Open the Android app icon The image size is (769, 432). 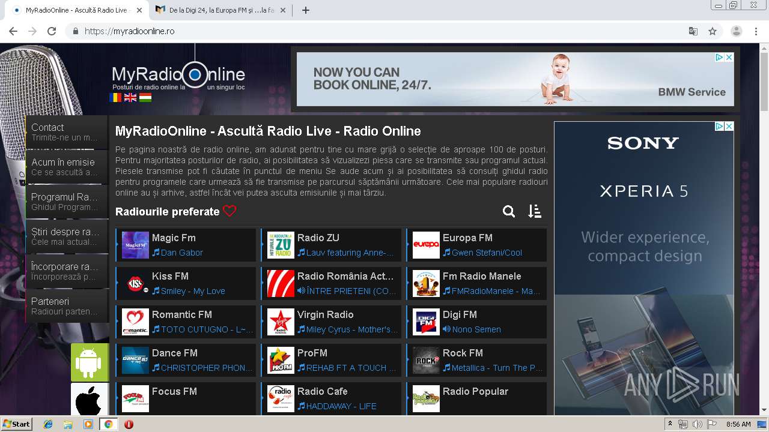coord(90,362)
